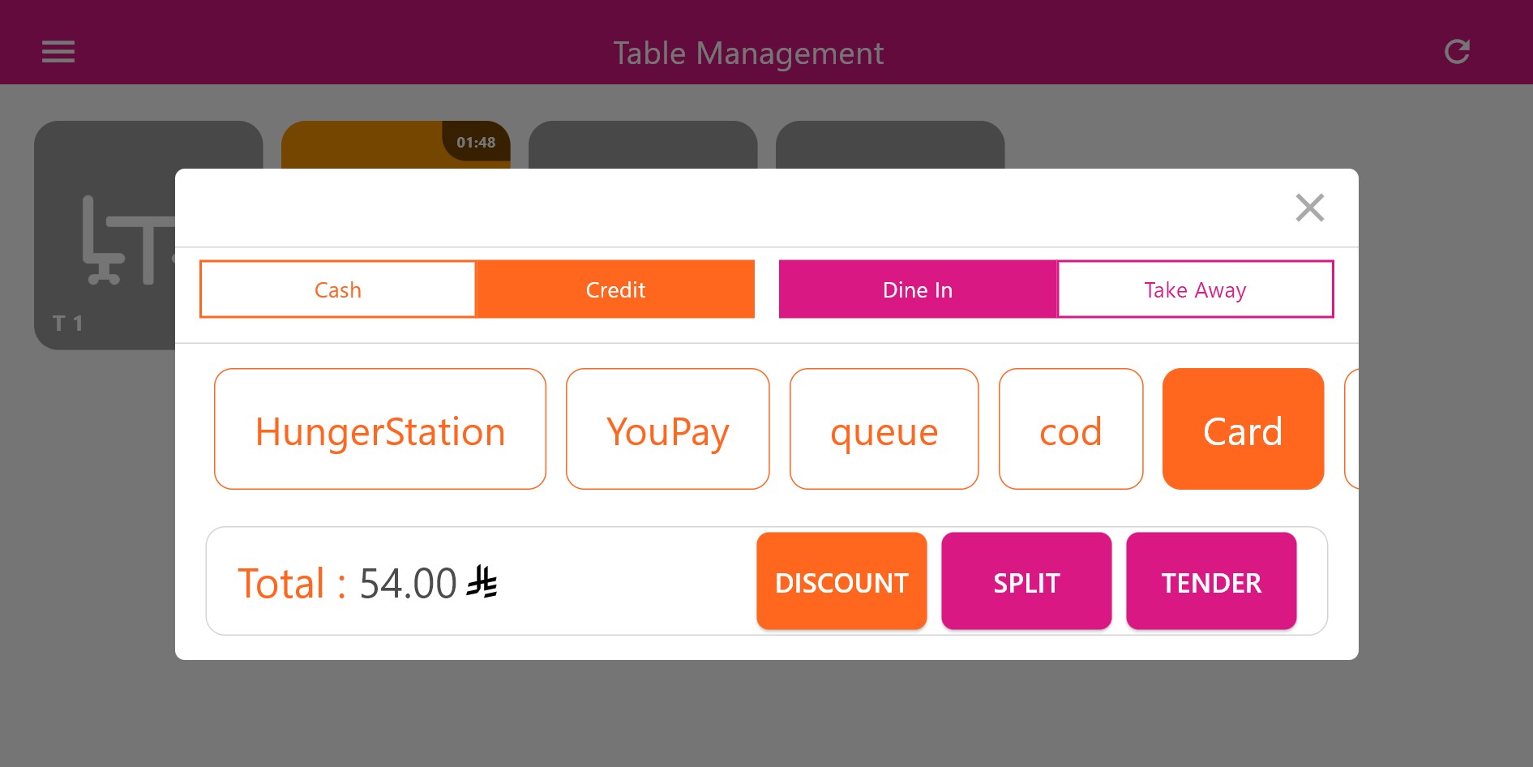Close the payment dialog with X
The height and width of the screenshot is (767, 1533).
[x=1309, y=208]
